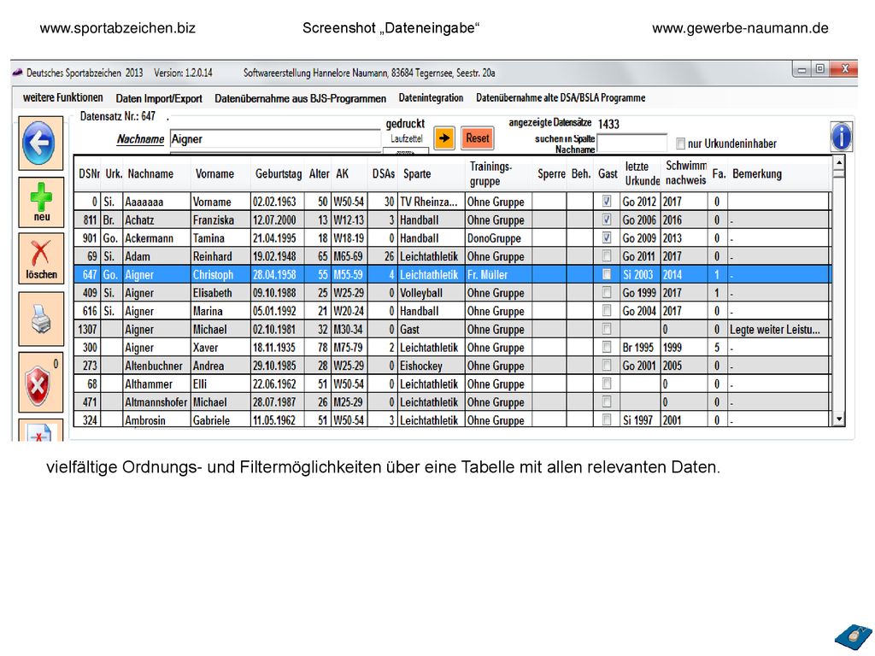
Task: Sort by Sparte column header
Action: (417, 173)
